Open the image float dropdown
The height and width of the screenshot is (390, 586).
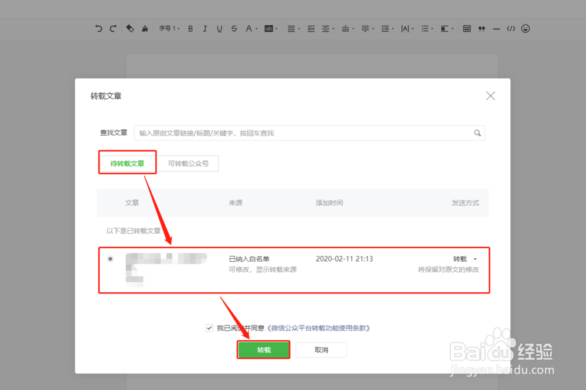coord(447,29)
